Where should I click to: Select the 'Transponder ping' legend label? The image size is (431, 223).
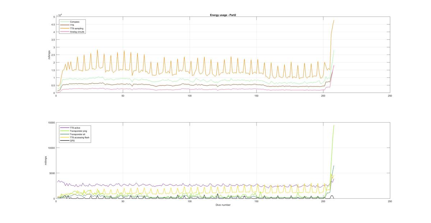pyautogui.click(x=78, y=131)
